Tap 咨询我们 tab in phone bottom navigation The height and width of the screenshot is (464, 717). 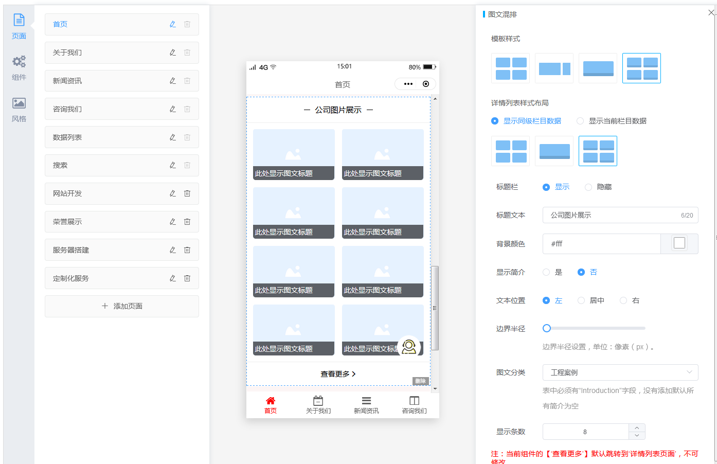click(x=414, y=405)
